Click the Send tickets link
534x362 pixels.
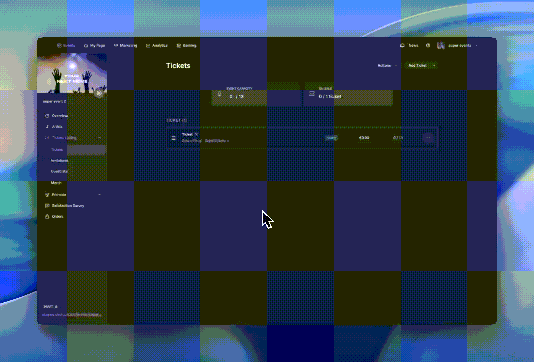[x=217, y=141]
